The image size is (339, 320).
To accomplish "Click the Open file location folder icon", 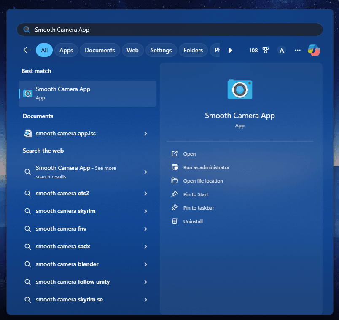I will click(175, 180).
